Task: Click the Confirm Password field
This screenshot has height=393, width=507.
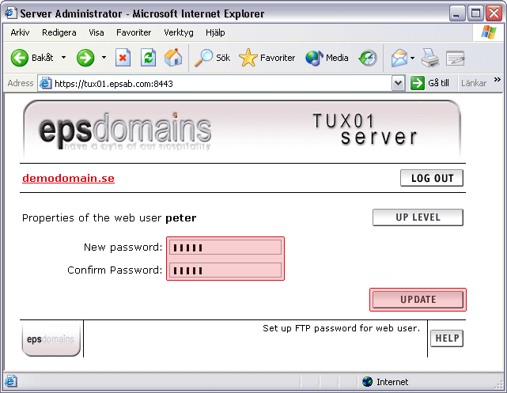Action: click(225, 270)
